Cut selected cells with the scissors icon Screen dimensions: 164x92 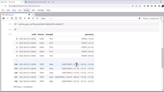(x=12, y=18)
